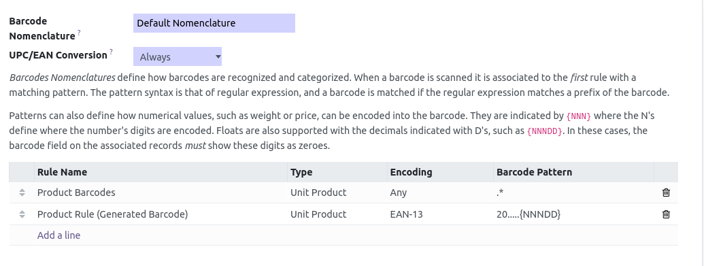The image size is (704, 266).
Task: Open the EAN-13 encoding cell
Action: tap(441, 214)
